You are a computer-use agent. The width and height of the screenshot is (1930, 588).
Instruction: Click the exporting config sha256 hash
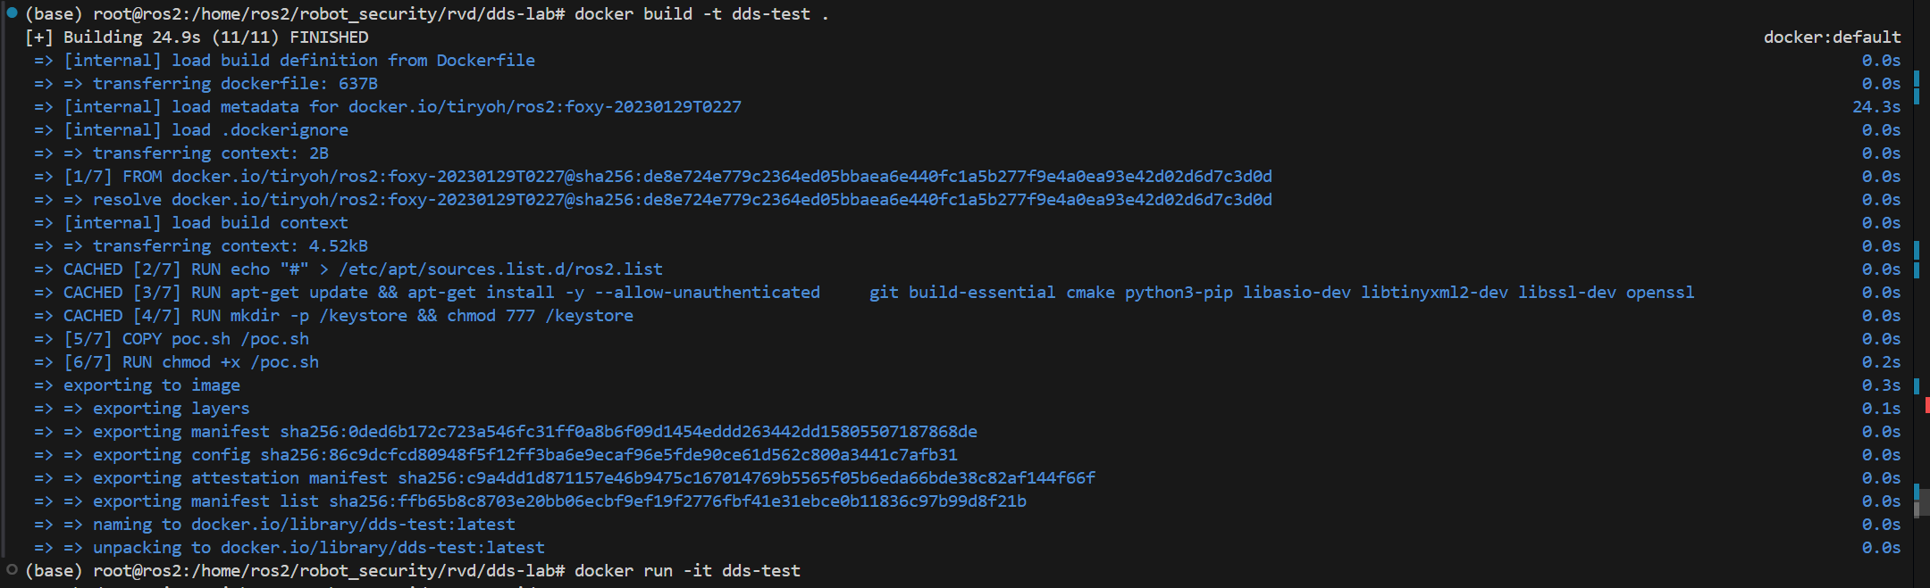pos(608,455)
